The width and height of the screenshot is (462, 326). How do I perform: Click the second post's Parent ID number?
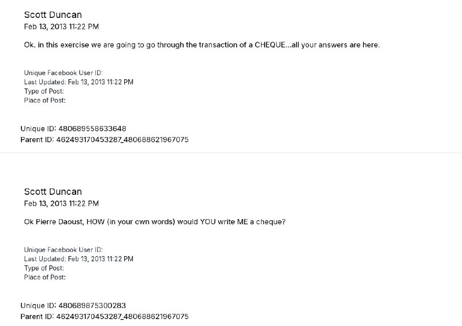[x=122, y=317]
